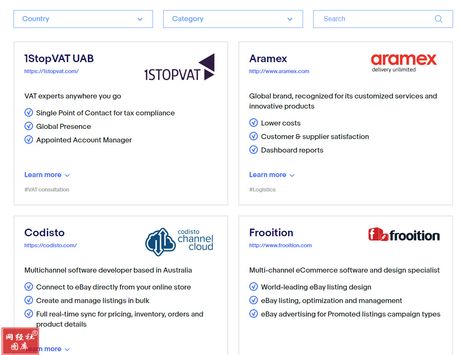Click the #Logistics tag
The image size is (459, 355).
262,190
